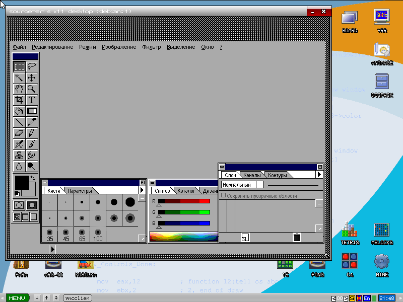Choose the Crop tool
403x302 pixels.
click(x=19, y=100)
